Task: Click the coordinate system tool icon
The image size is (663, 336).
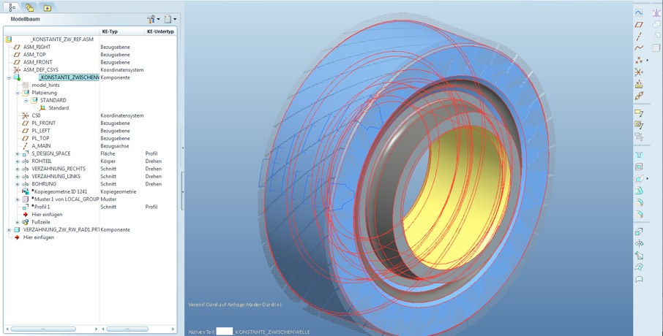Action: (x=639, y=72)
